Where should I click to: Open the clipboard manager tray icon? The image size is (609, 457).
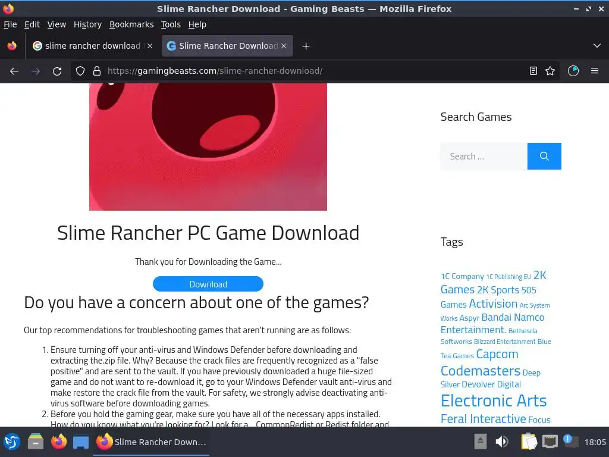coord(529,442)
